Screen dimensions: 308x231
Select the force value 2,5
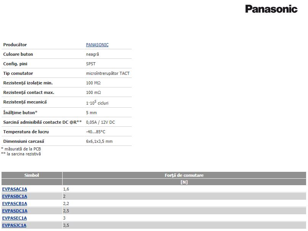click(66, 211)
